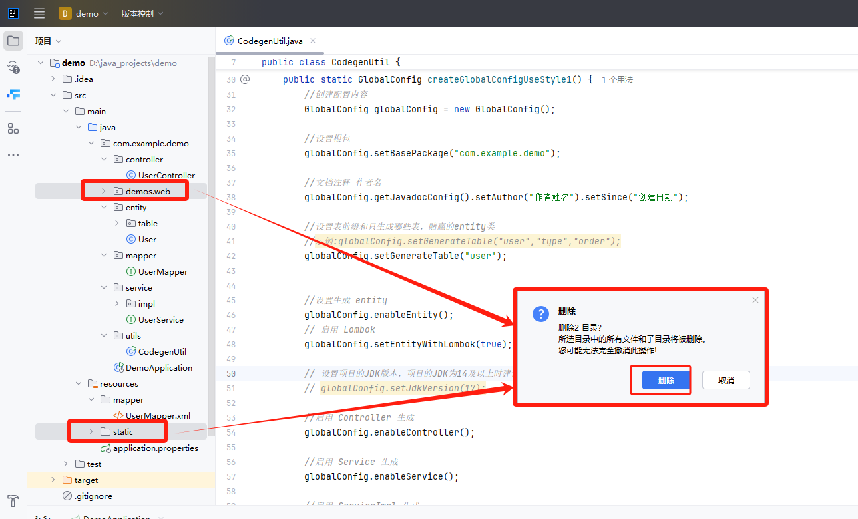Expand the test folder
Screen dimensions: 858x519
[x=66, y=464]
